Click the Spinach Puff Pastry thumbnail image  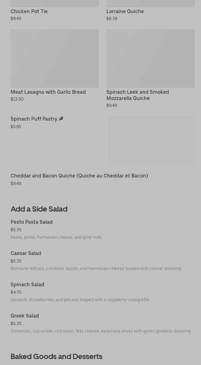152,141
